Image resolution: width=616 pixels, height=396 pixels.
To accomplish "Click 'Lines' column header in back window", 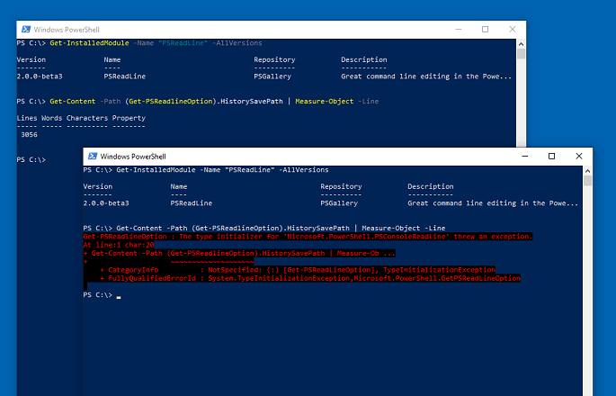I will tap(27, 118).
